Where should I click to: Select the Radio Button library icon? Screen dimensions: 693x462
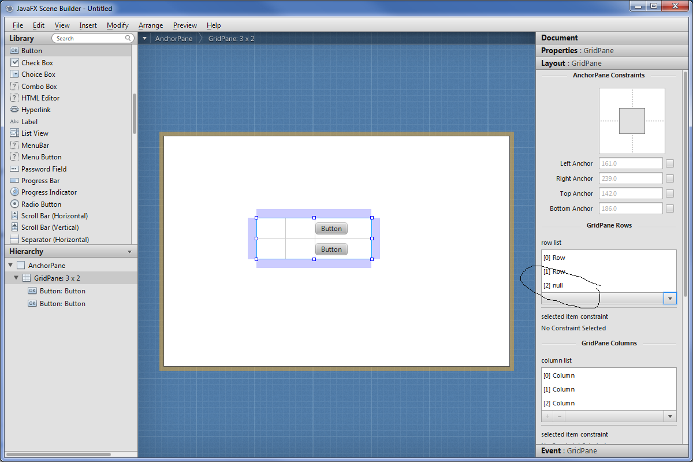coord(15,204)
